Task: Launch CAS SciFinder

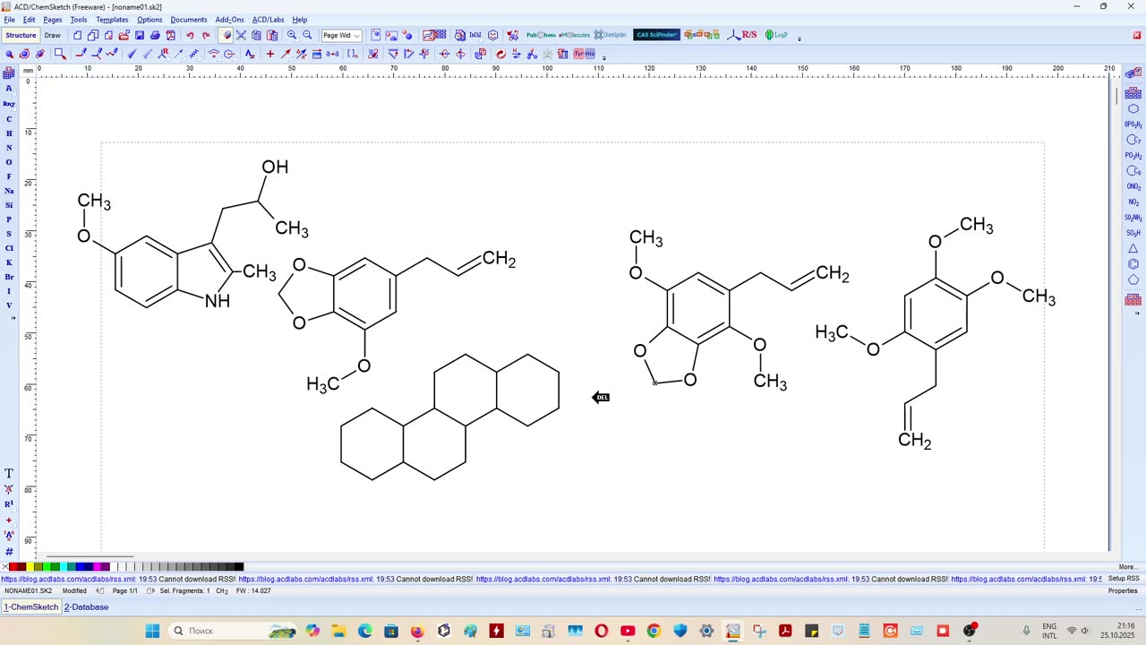Action: (x=656, y=36)
